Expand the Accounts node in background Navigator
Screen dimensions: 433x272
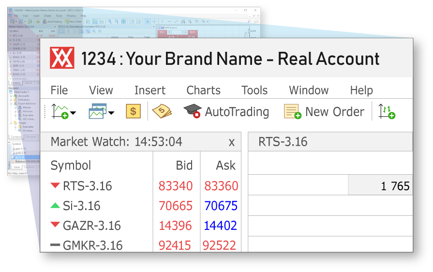(11, 96)
